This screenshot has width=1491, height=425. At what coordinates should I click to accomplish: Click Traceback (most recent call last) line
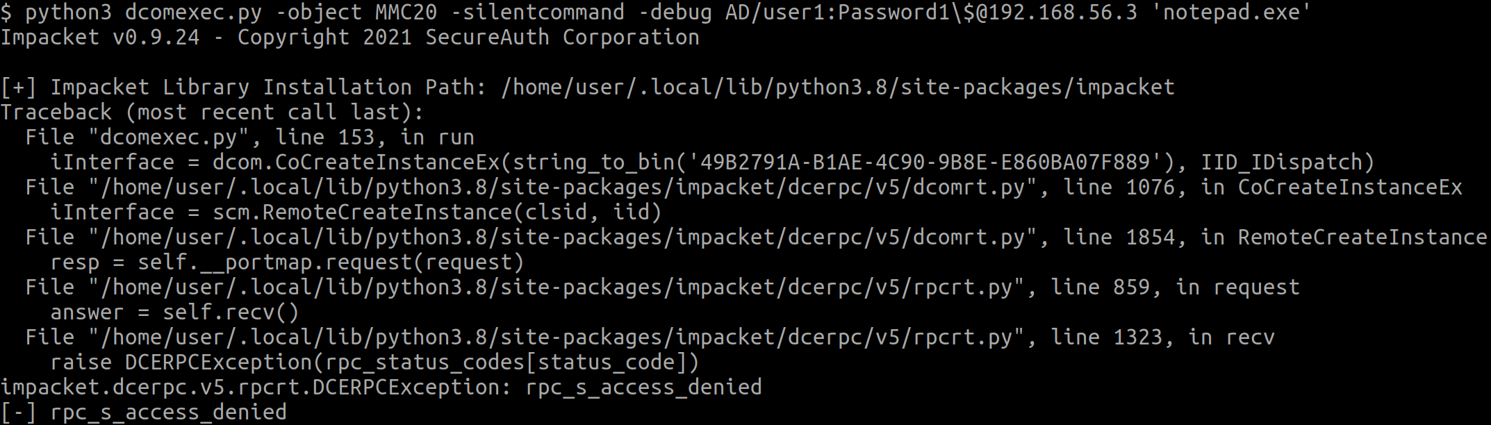(x=212, y=112)
